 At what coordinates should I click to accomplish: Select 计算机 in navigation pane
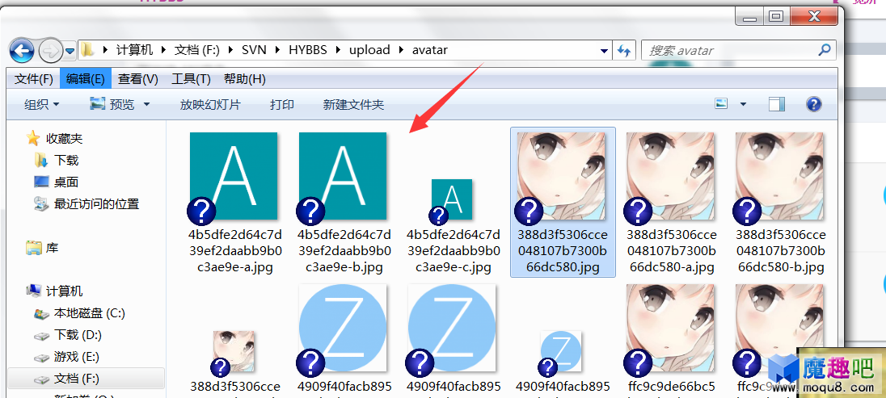pos(65,291)
